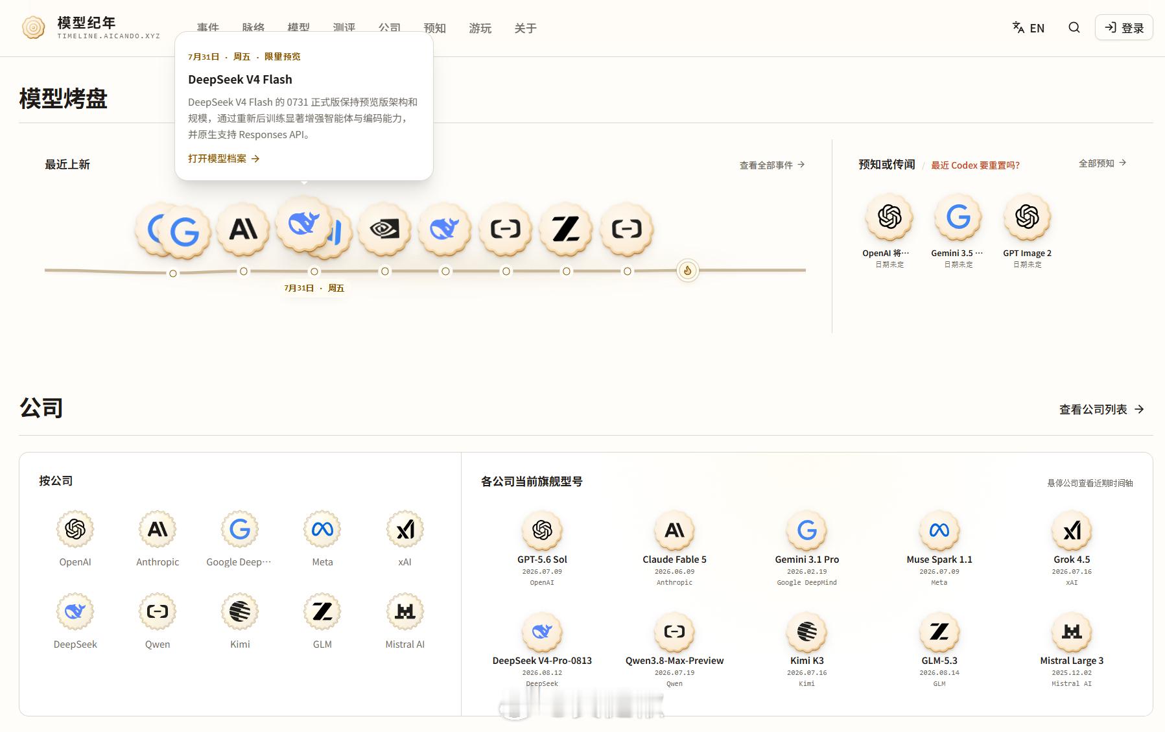Follow the 打开模型档案 link in the popup
The height and width of the screenshot is (732, 1165).
pyautogui.click(x=224, y=159)
